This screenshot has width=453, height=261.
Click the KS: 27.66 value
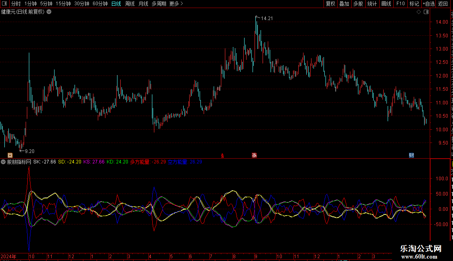pos(94,162)
